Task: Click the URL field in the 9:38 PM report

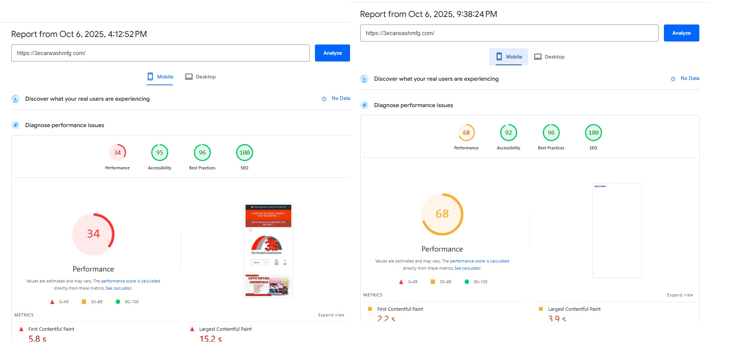Action: (x=509, y=33)
